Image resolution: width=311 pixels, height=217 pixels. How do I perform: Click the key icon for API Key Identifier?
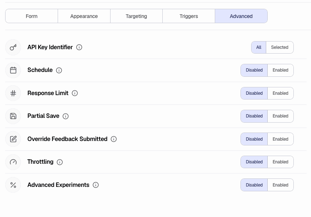[x=13, y=47]
